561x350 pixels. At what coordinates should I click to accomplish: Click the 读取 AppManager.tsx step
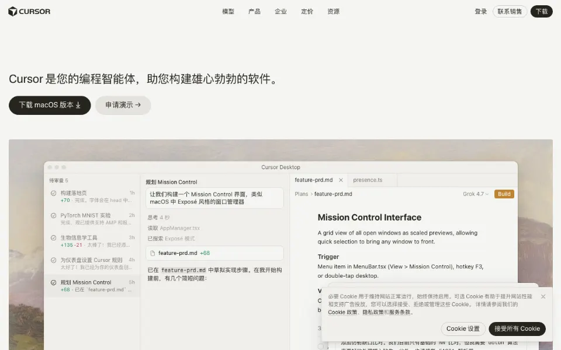pyautogui.click(x=174, y=228)
